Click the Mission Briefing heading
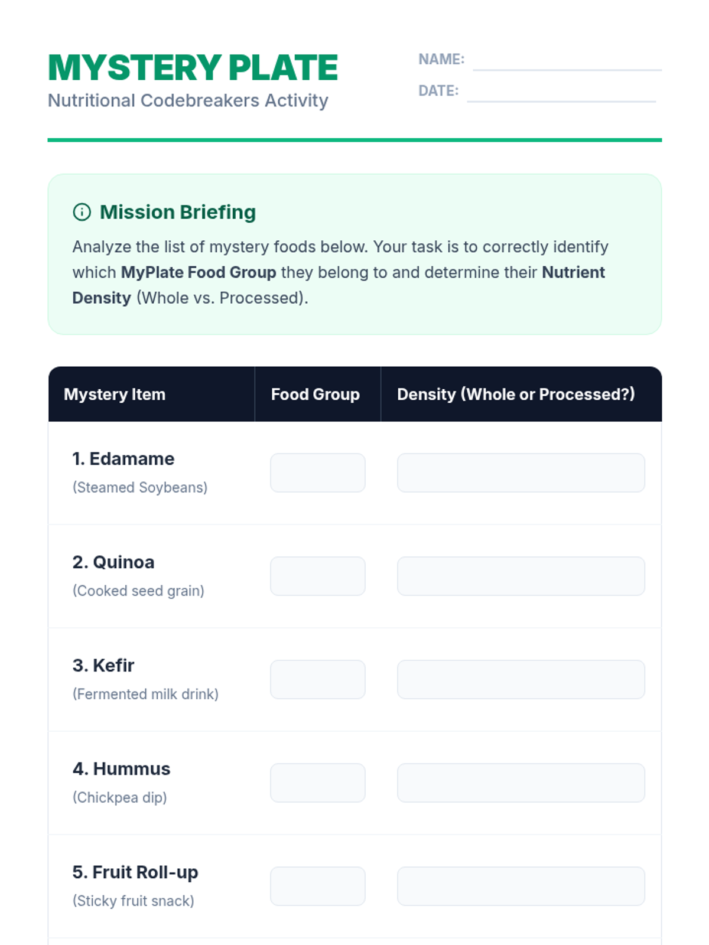Image resolution: width=709 pixels, height=945 pixels. [x=178, y=212]
